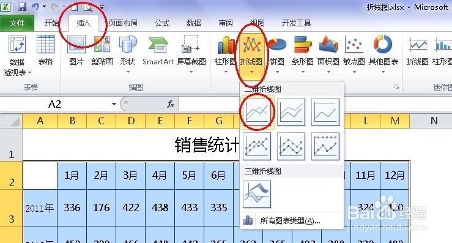Open the 散点图 scatter chart button
The height and width of the screenshot is (243, 452).
354,54
